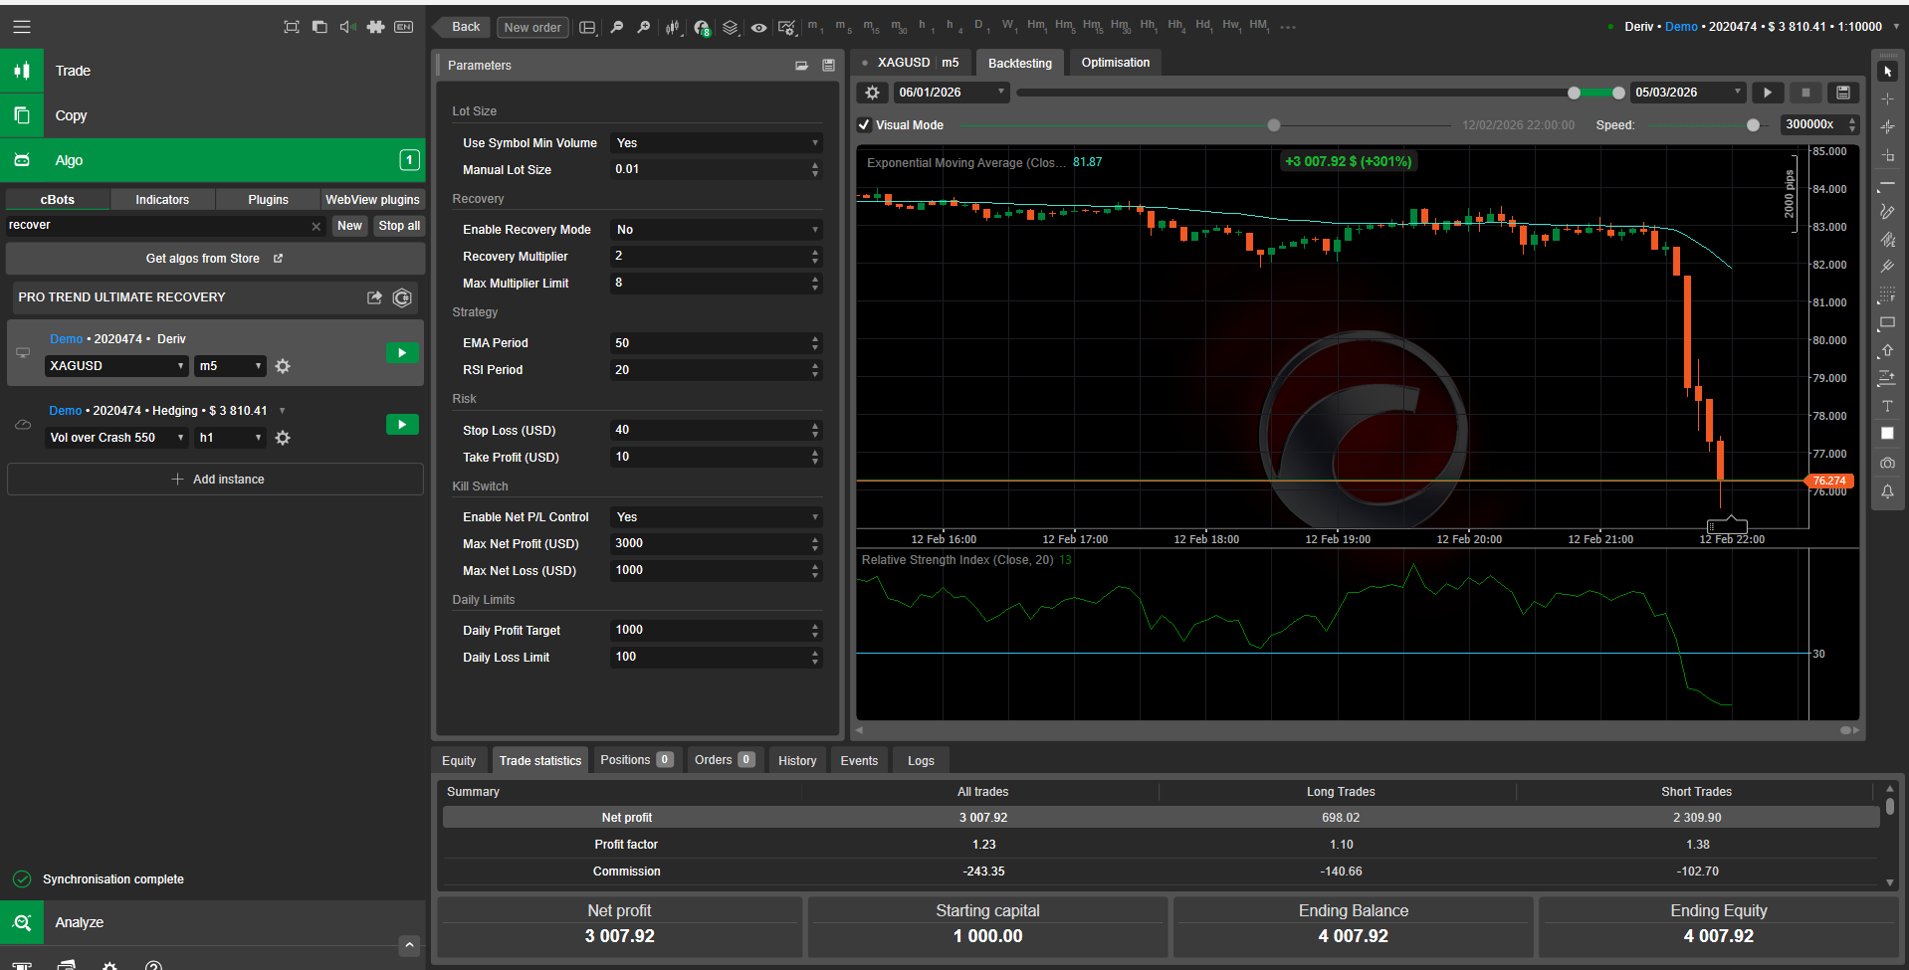The width and height of the screenshot is (1909, 970).
Task: Open Enable Recovery Mode dropdown
Action: click(716, 230)
